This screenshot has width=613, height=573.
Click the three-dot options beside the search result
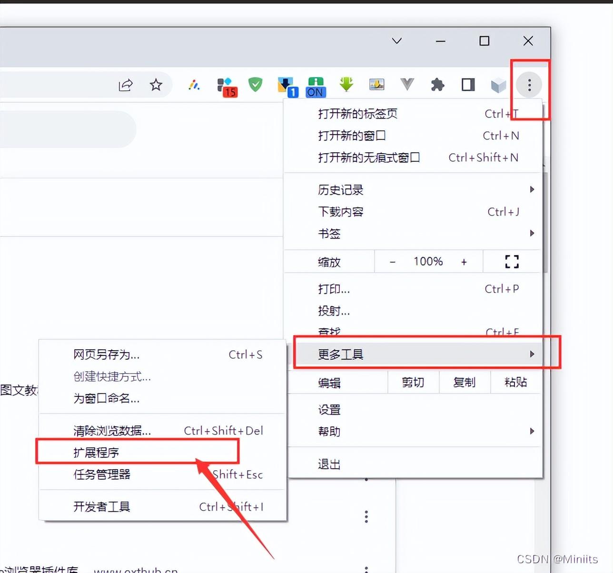[366, 516]
